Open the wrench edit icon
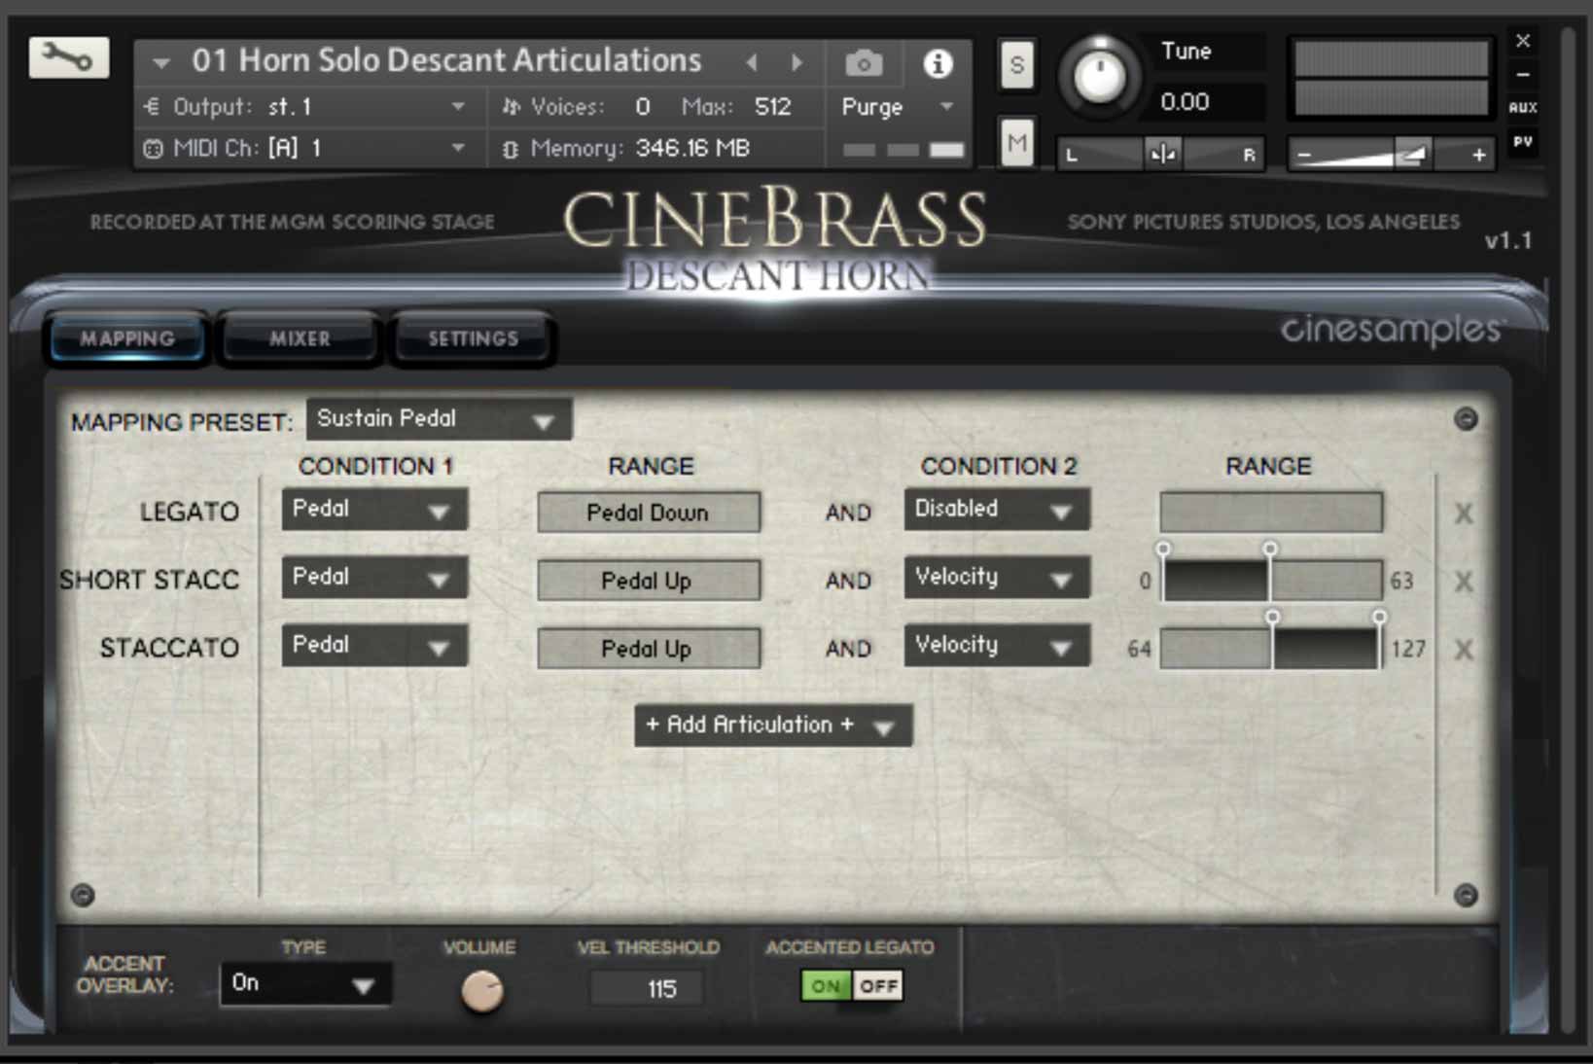Viewport: 1593px width, 1064px height. pos(68,58)
